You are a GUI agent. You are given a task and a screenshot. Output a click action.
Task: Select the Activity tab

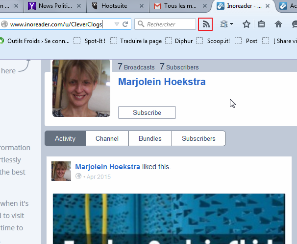[65, 138]
